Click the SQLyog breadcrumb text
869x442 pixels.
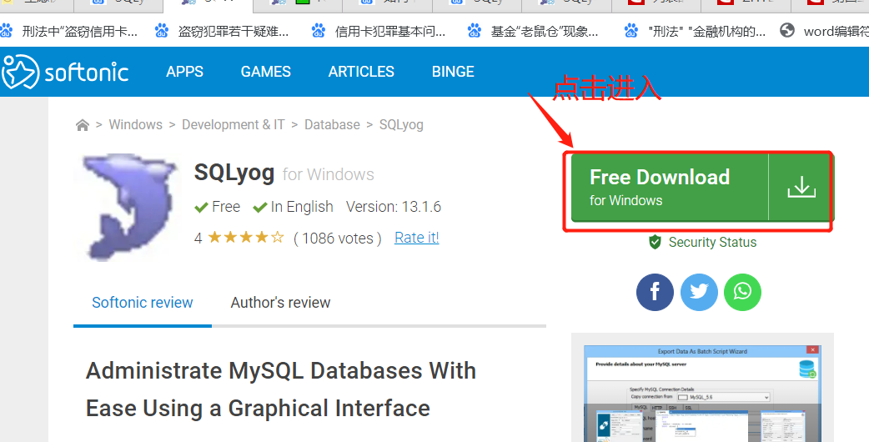401,125
